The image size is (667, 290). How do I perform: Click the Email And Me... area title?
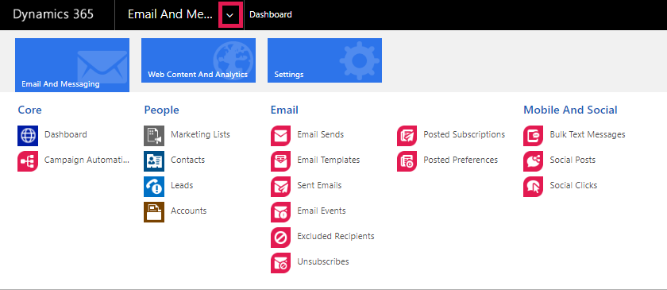[170, 14]
